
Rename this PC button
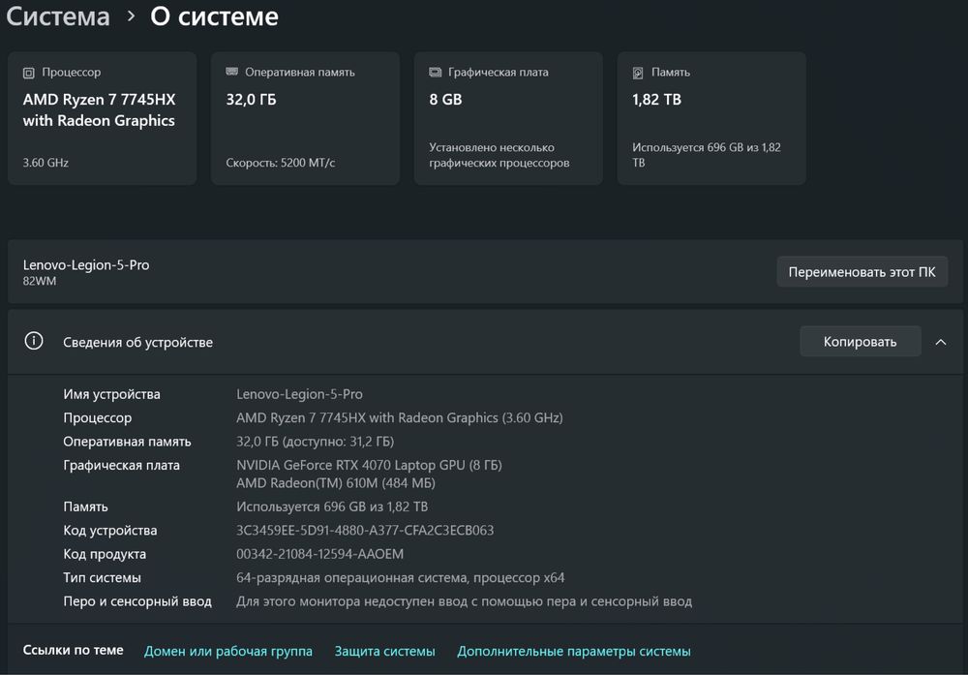[x=862, y=272]
